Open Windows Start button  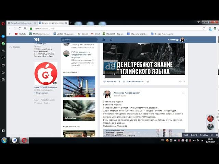point(4,140)
